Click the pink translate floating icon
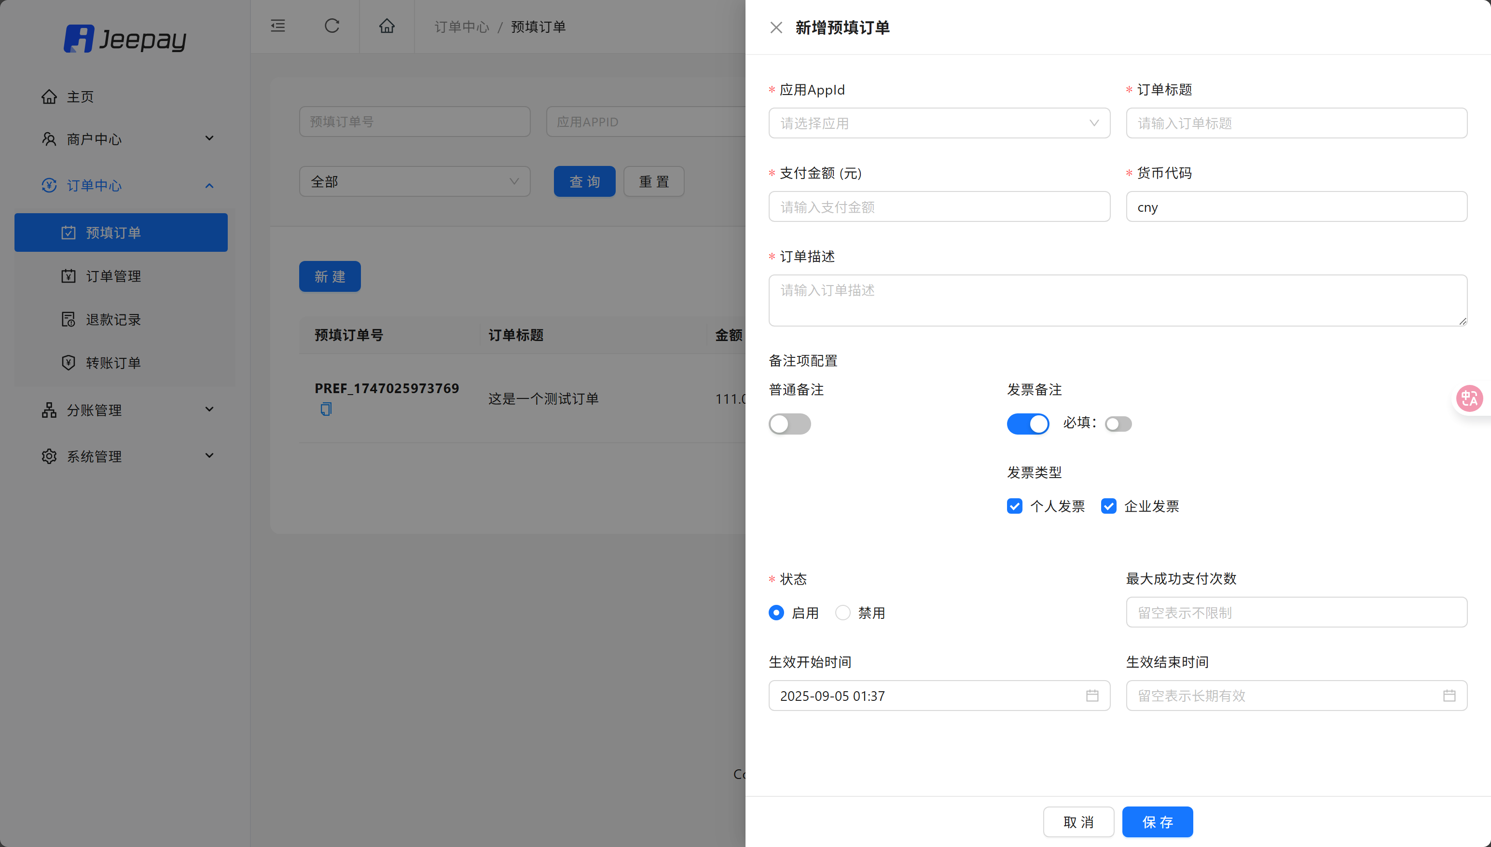The width and height of the screenshot is (1491, 847). click(x=1469, y=399)
